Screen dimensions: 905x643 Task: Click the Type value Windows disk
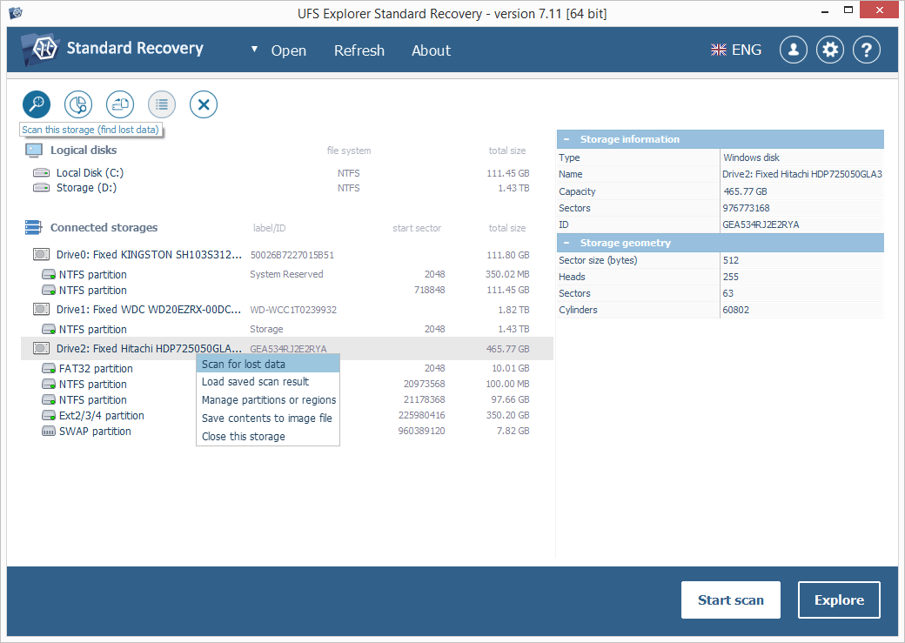[x=751, y=157]
